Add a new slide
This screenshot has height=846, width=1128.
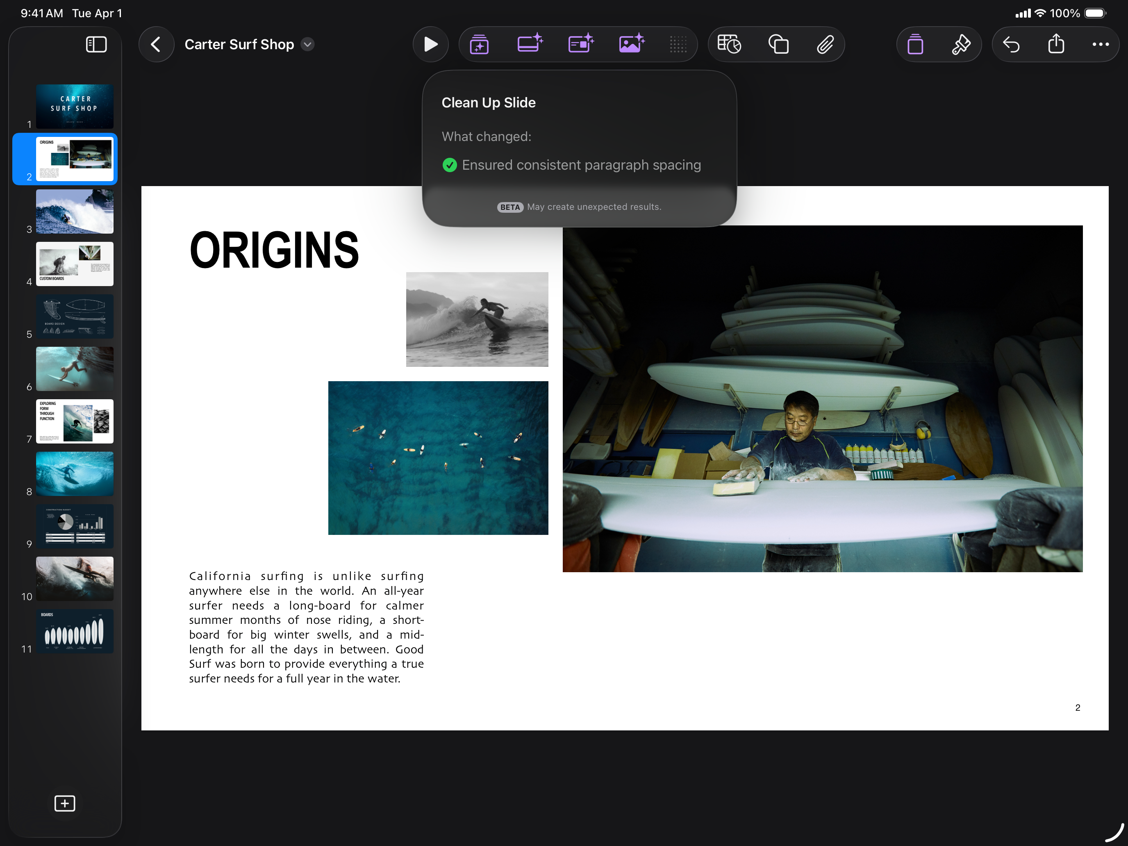coord(65,803)
